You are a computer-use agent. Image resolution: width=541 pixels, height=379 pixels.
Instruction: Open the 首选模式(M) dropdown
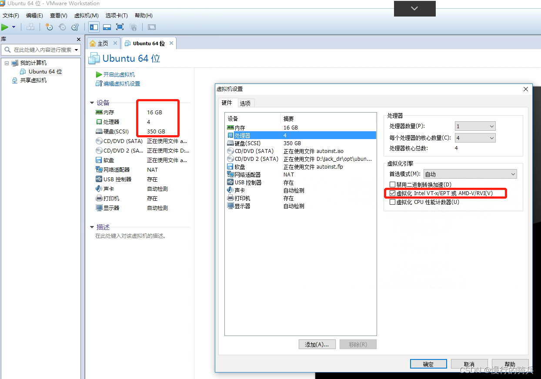(470, 174)
